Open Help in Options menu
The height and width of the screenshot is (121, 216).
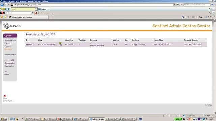pos(6,71)
